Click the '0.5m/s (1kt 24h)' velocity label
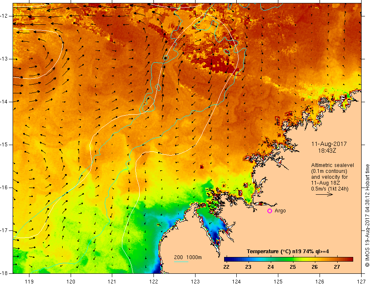Viewport: 370px width, 286px height. point(330,189)
